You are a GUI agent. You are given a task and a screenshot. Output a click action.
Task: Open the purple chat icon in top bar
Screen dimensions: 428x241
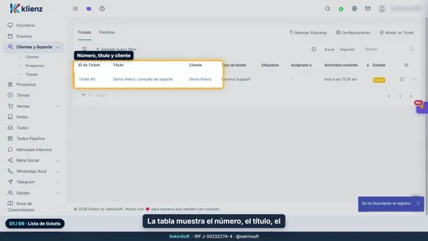click(89, 9)
